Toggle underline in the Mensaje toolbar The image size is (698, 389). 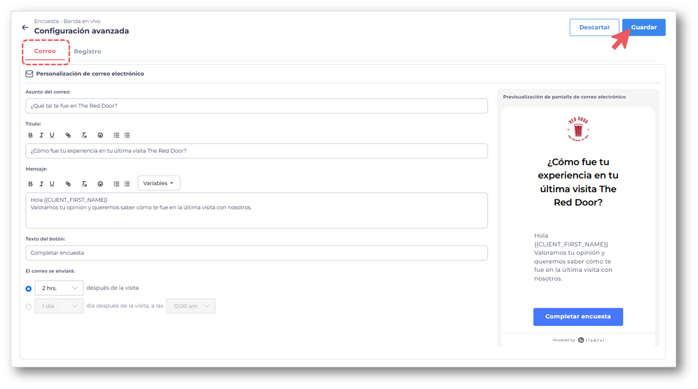[52, 184]
